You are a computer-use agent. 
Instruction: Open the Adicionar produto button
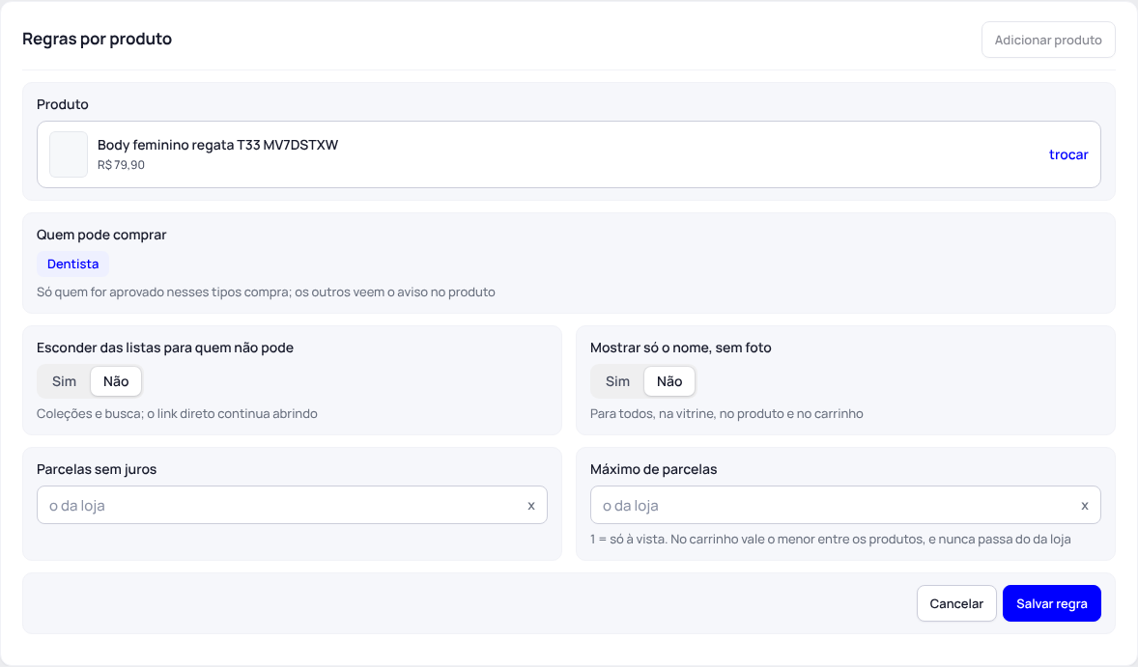pos(1048,40)
